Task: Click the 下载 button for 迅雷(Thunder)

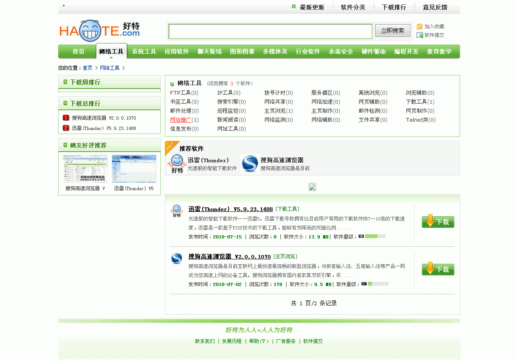Action: click(x=438, y=221)
